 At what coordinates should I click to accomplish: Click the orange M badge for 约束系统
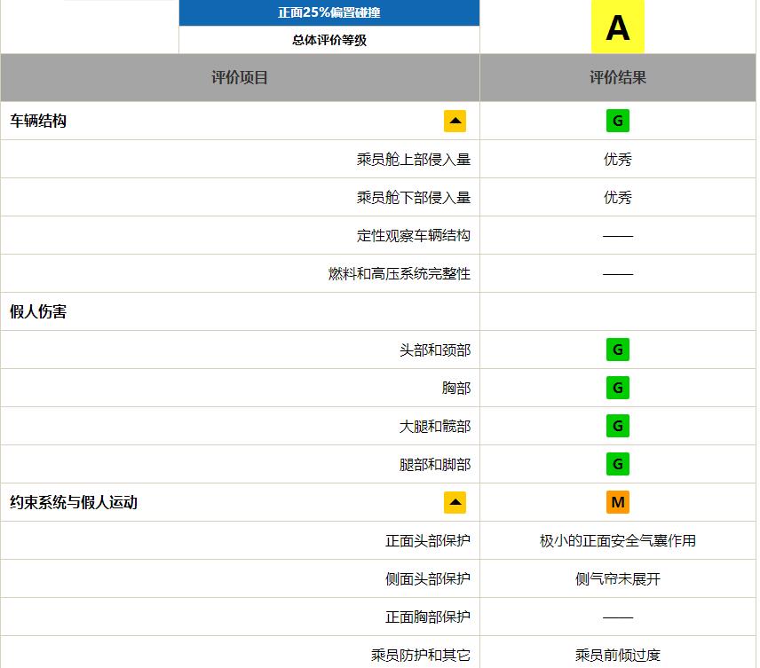point(618,502)
